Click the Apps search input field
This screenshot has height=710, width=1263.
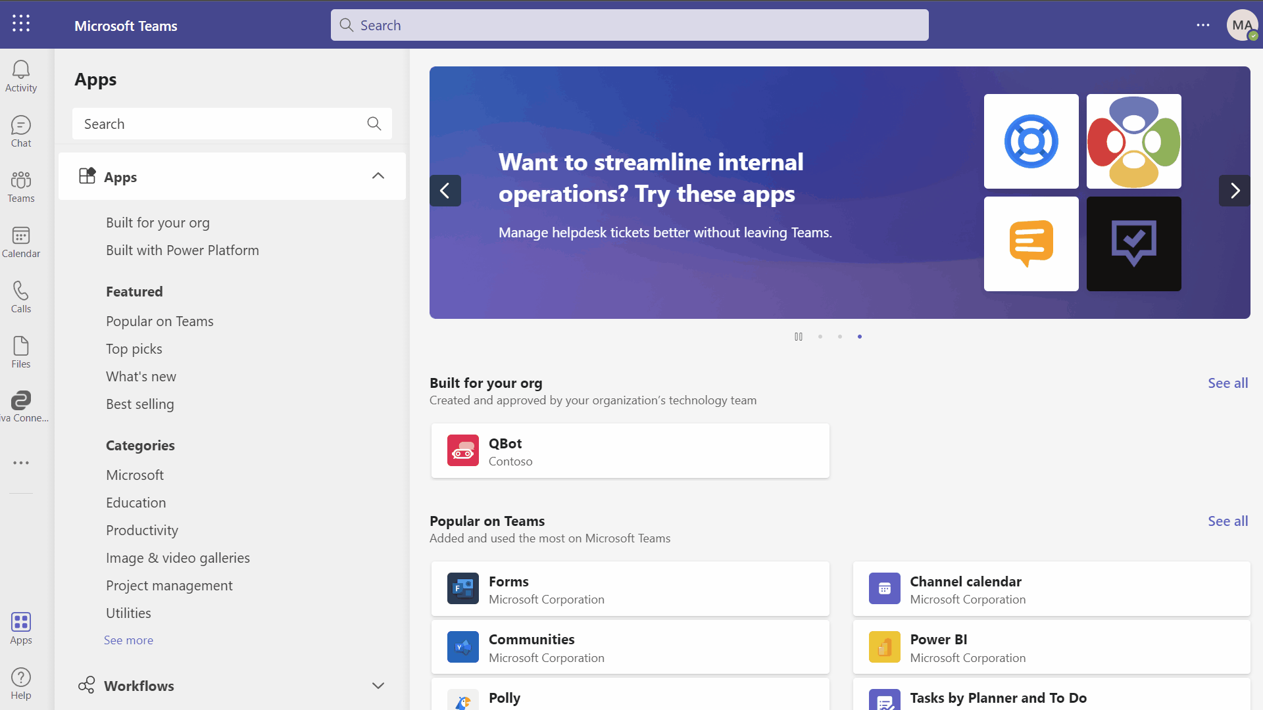click(232, 123)
